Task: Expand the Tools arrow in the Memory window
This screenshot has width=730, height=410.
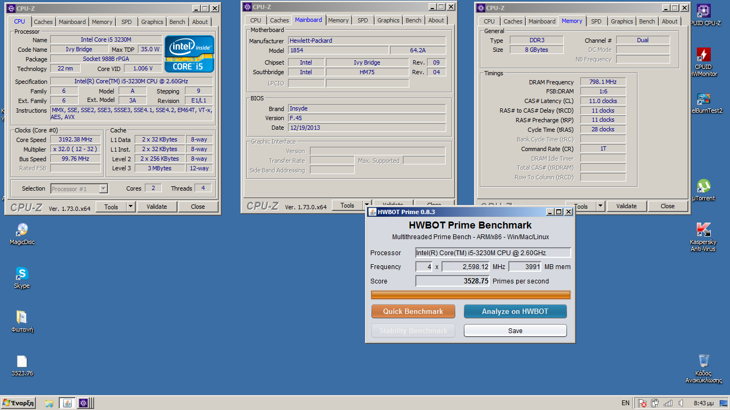Action: [x=600, y=206]
